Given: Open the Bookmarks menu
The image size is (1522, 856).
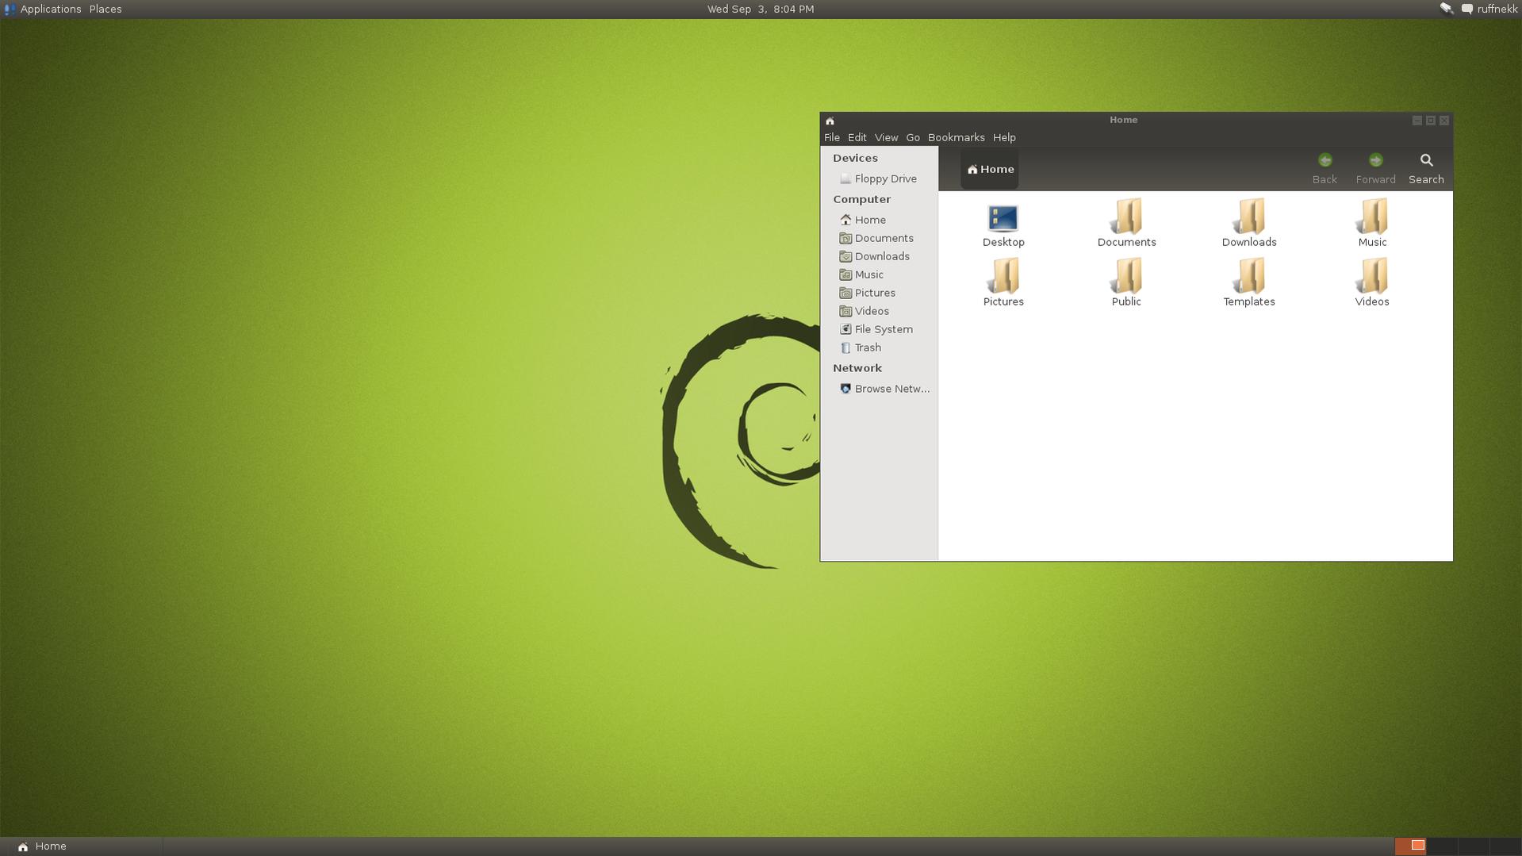Looking at the screenshot, I should coord(956,137).
